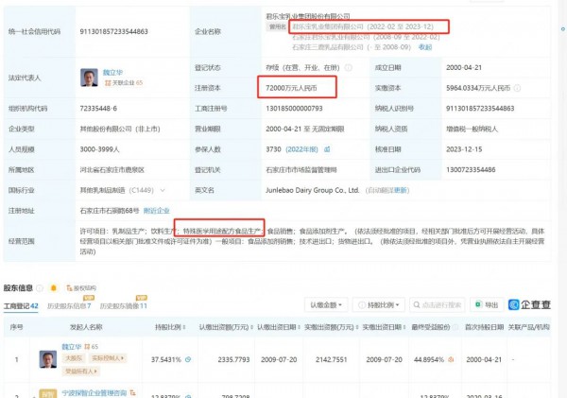Click English name Junlebao Dairy Group Co., Ltd.
This screenshot has width=567, height=398.
pyautogui.click(x=313, y=190)
